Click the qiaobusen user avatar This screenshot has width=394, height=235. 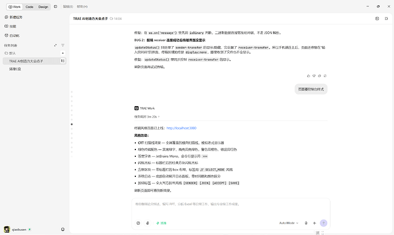tap(7, 229)
